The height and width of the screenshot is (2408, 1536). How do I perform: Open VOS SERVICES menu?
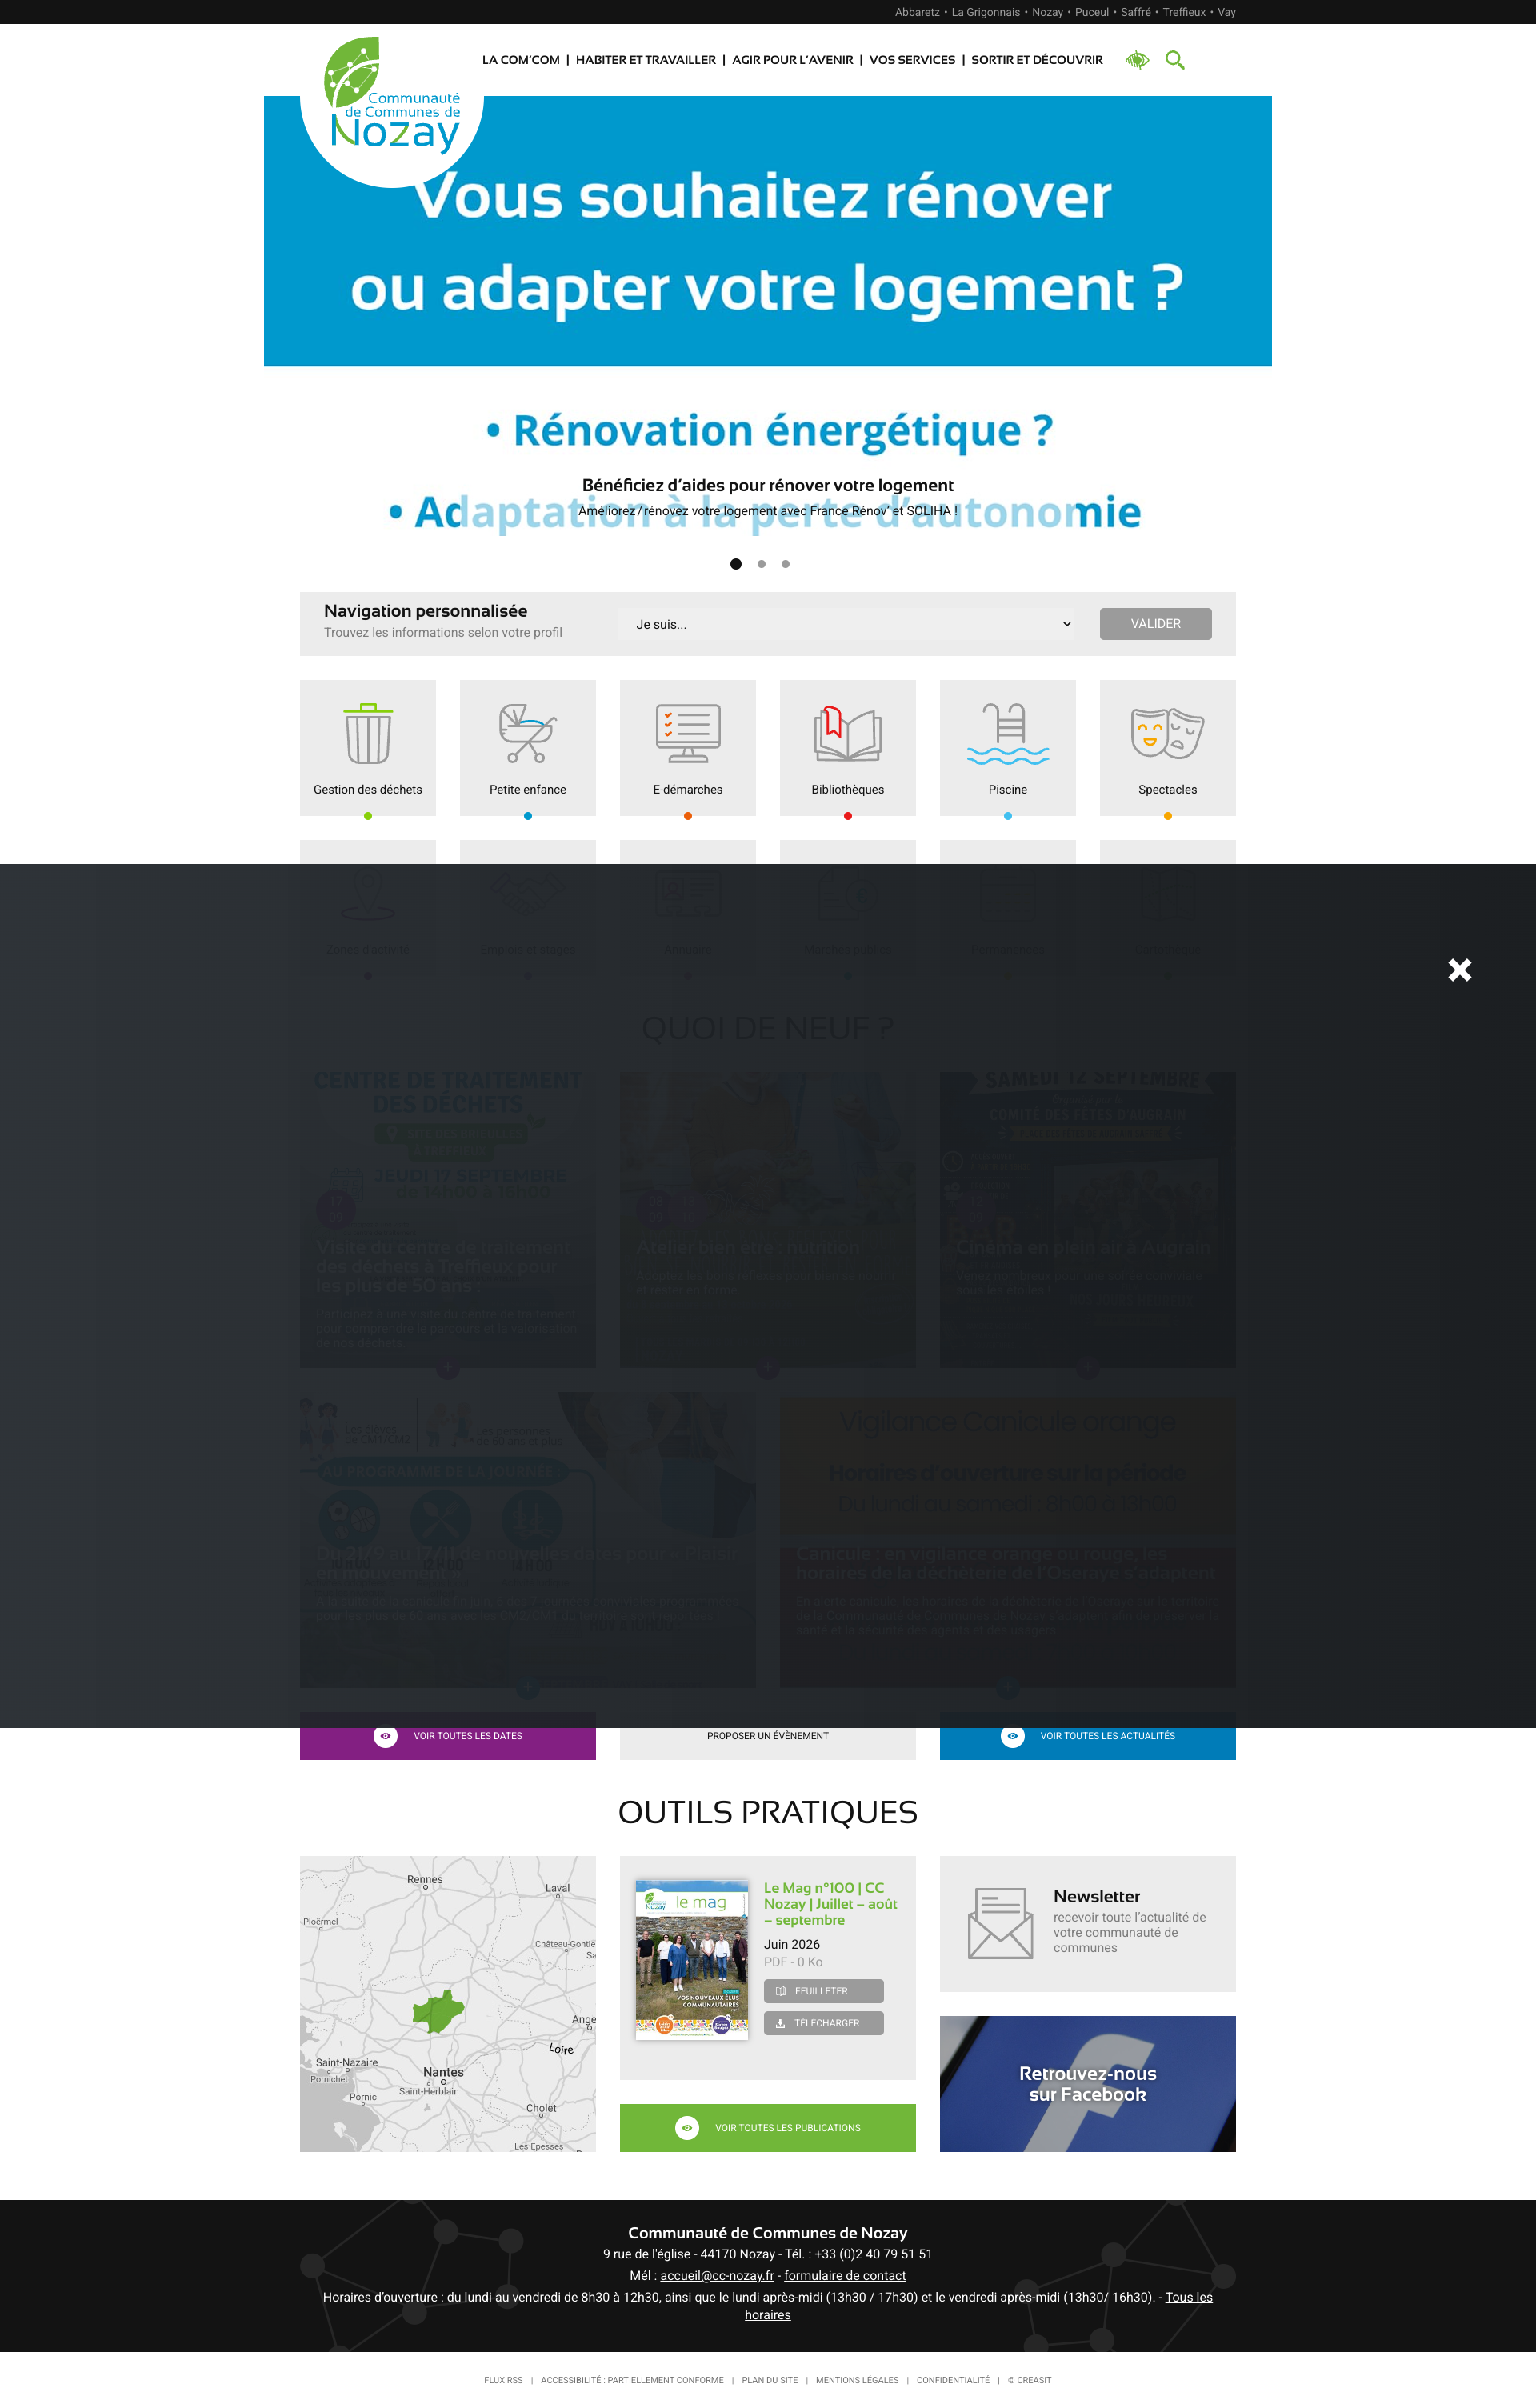point(912,60)
